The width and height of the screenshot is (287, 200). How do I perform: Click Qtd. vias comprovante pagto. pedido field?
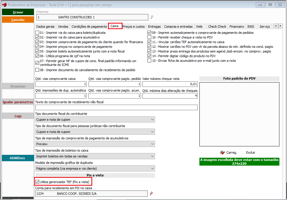point(115,84)
